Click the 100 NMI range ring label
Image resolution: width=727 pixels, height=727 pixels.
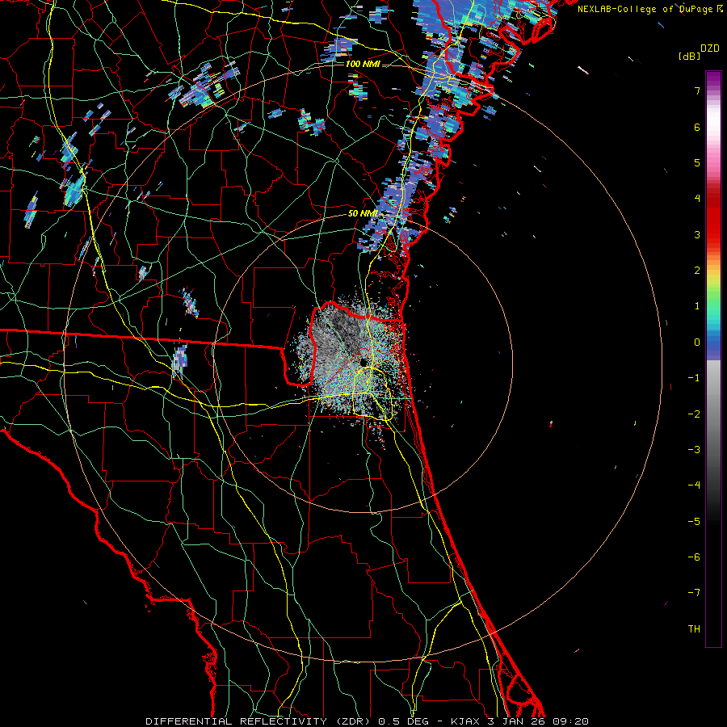363,64
